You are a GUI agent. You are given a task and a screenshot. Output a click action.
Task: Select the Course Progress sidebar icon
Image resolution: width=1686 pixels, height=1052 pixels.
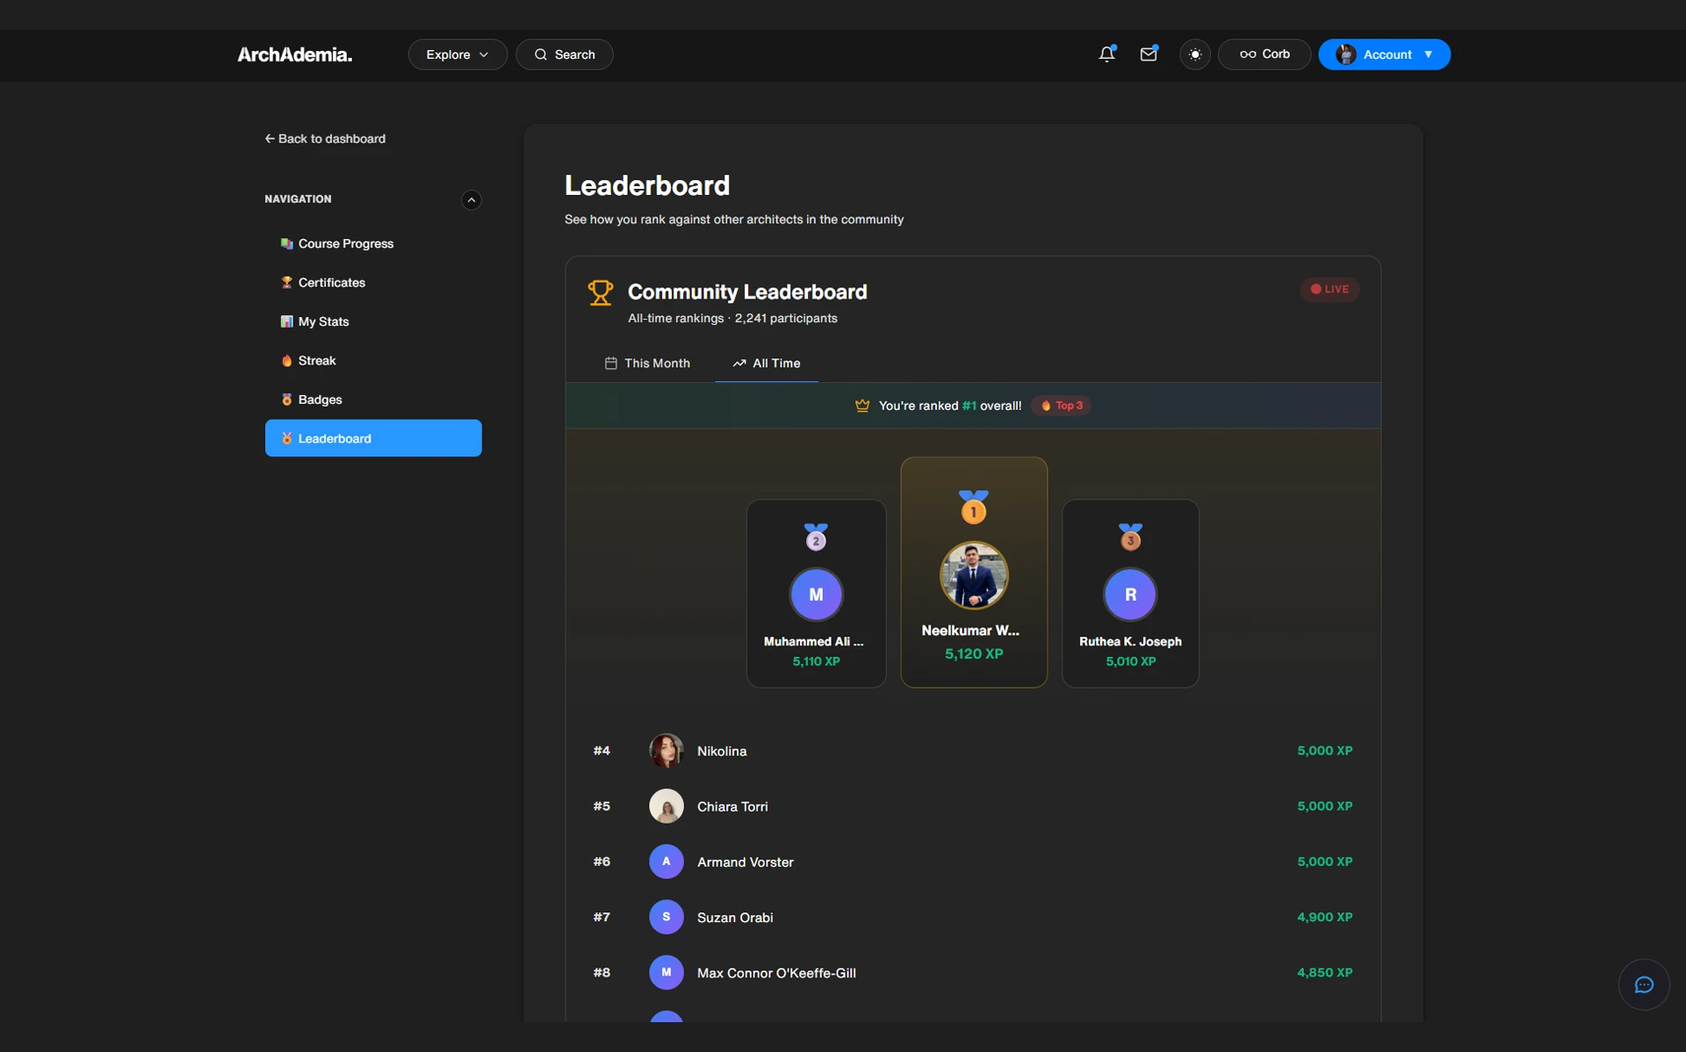click(x=285, y=243)
